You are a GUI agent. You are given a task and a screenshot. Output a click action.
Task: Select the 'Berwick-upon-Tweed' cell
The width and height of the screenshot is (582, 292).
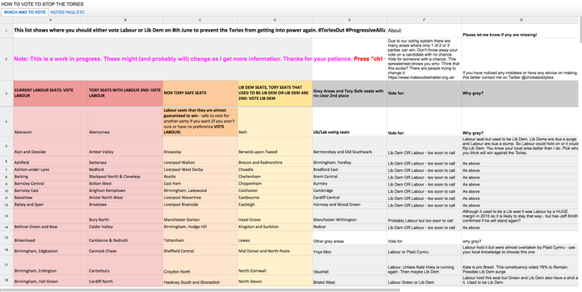(275, 146)
